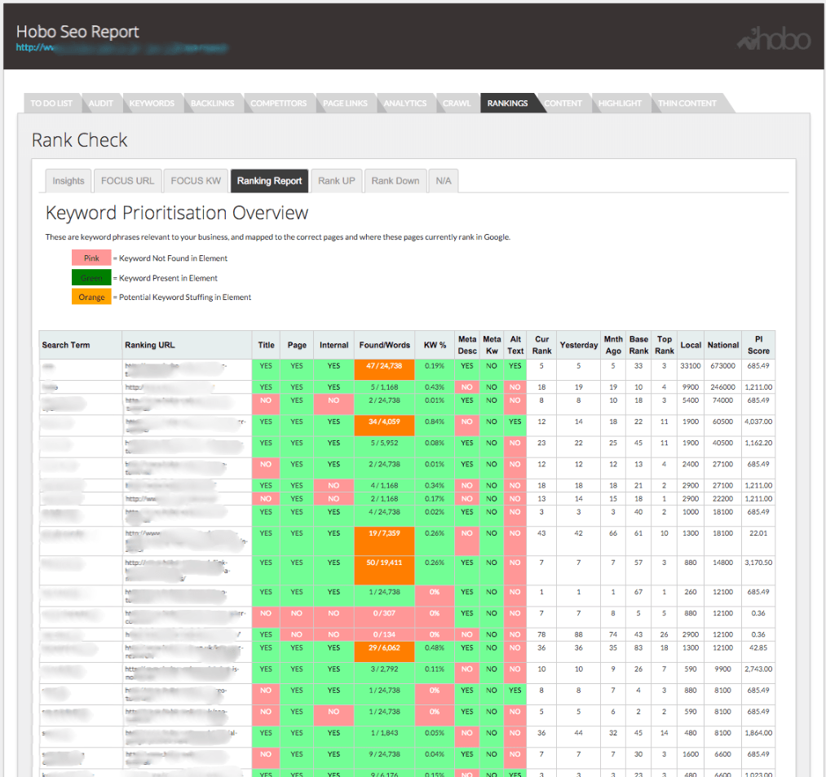Click the Pink legend swatch
The image size is (826, 777).
point(91,258)
